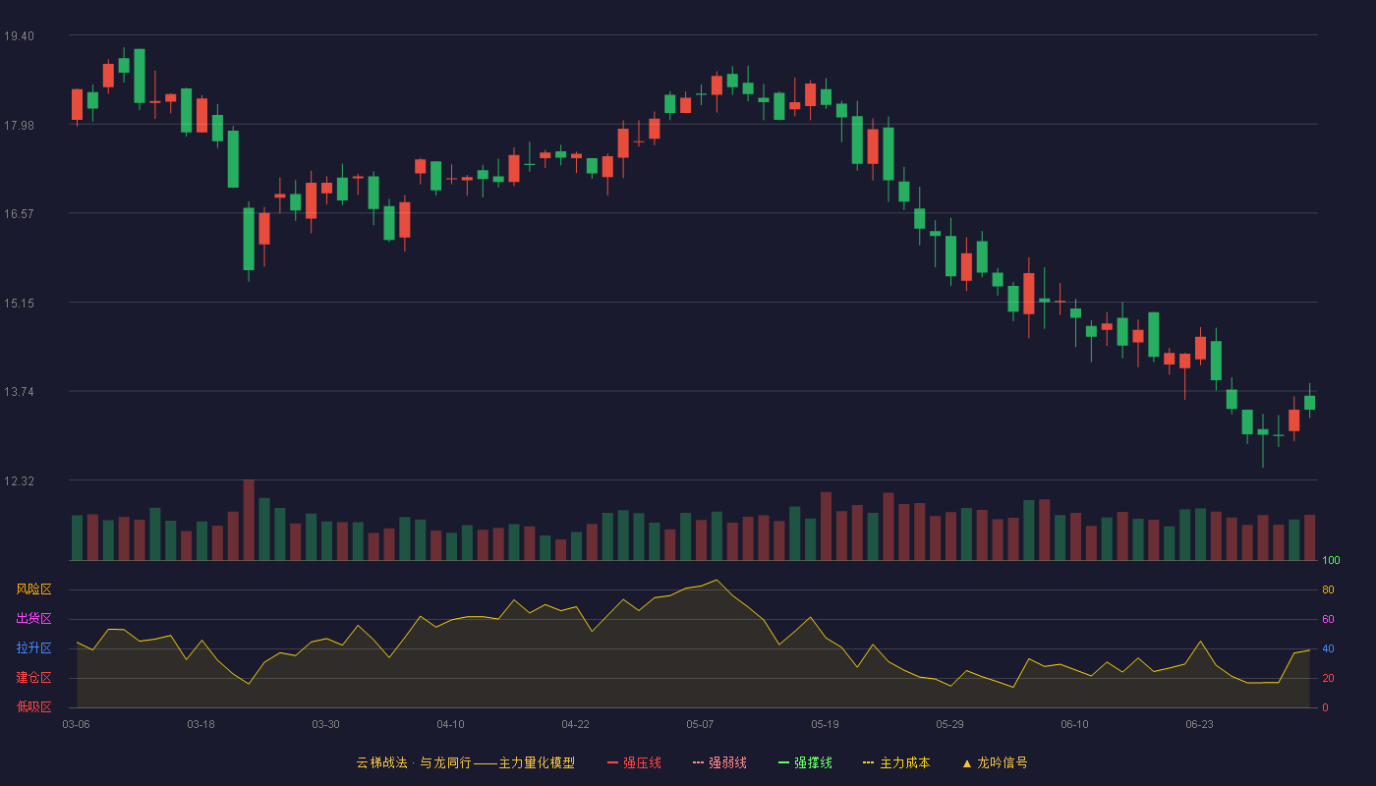Click the 03-18 date label
The width and height of the screenshot is (1376, 786).
201,724
